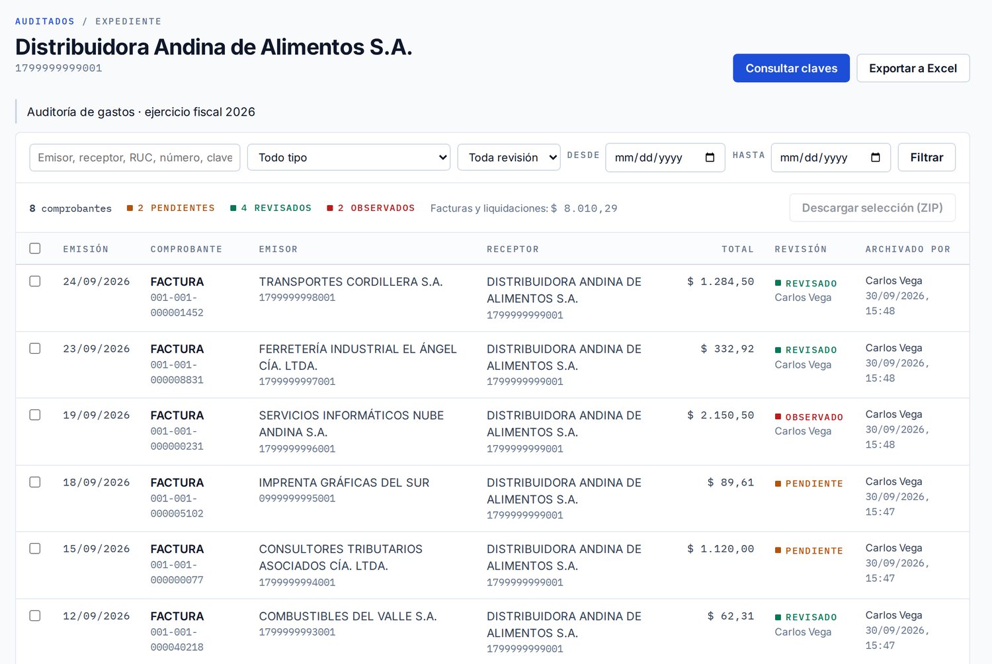Apply filters with the Filtrar button
Viewport: 992px width, 664px height.
point(927,157)
